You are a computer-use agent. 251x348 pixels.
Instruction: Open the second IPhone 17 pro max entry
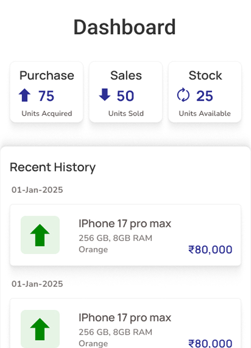(125, 327)
